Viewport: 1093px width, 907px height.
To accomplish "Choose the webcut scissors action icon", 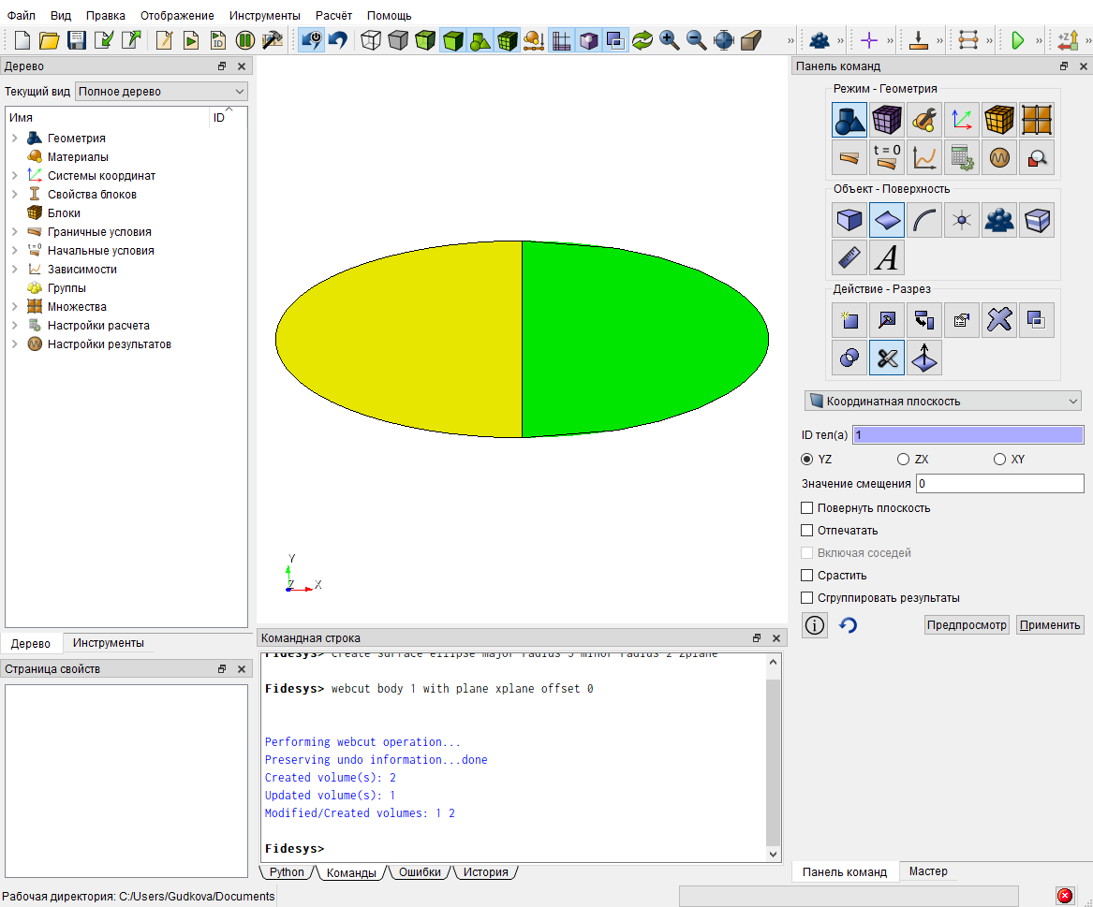I will 887,358.
